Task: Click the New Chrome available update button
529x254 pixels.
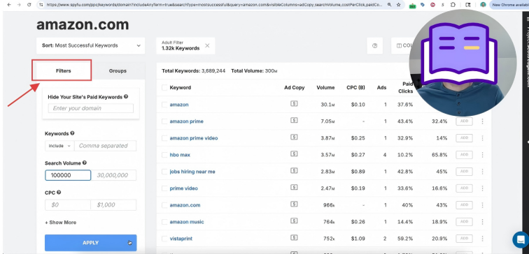Action: click(x=509, y=5)
